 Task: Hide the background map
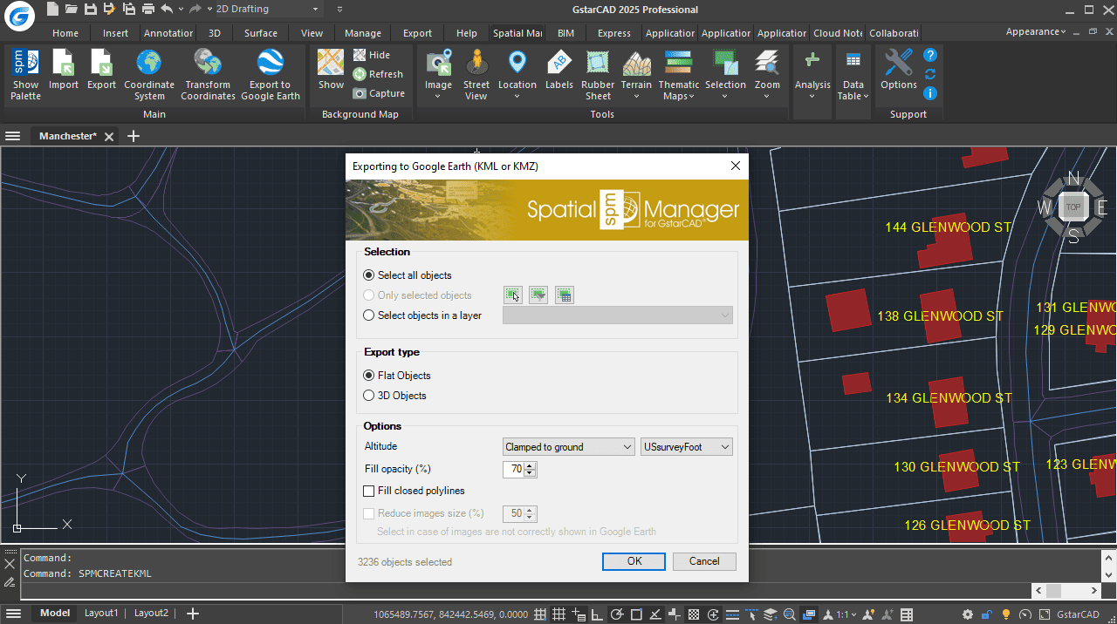[x=372, y=55]
